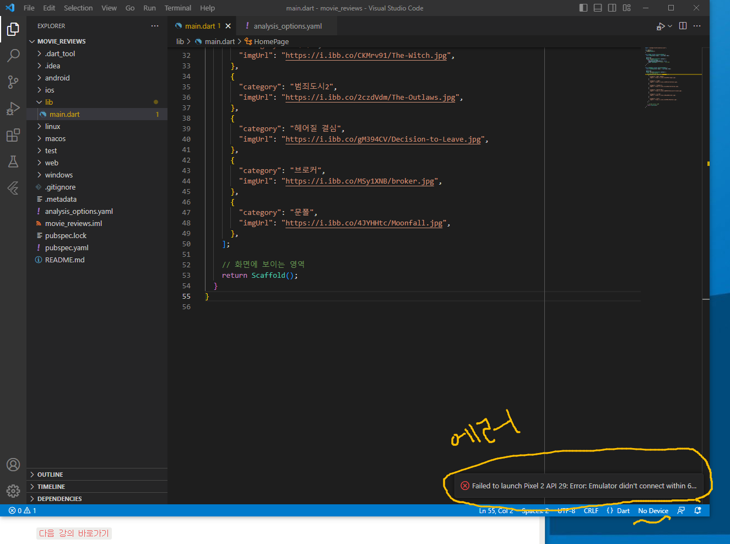Expand the macos folder
This screenshot has width=730, height=544.
97,138
